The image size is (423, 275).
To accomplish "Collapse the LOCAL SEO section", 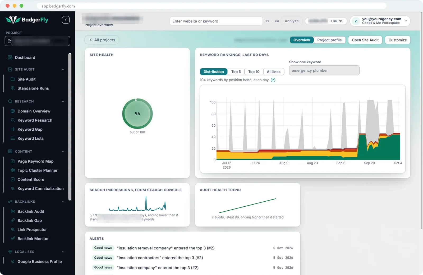I will click(63, 252).
